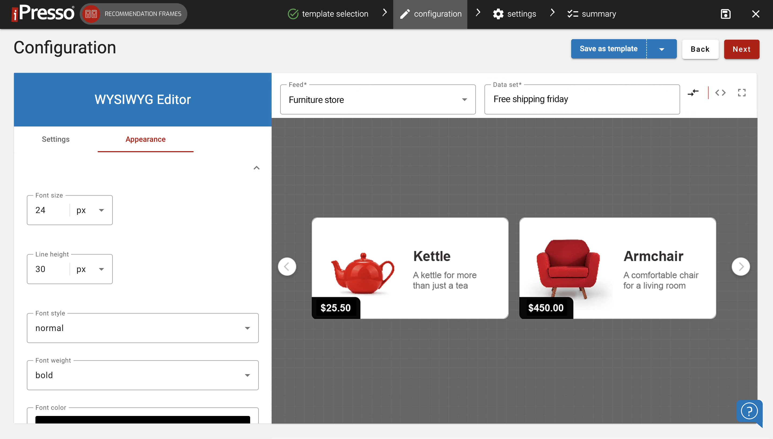Image resolution: width=773 pixels, height=439 pixels.
Task: Open the summary checklist step icon
Action: coord(573,14)
